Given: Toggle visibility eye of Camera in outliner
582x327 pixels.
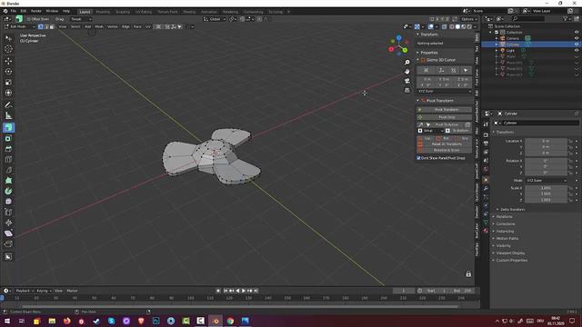Looking at the screenshot, I should [577, 38].
